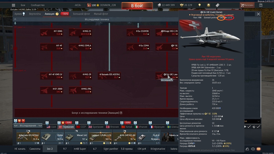
Task: Switch to the Большой флот tab
Action: 81,14
